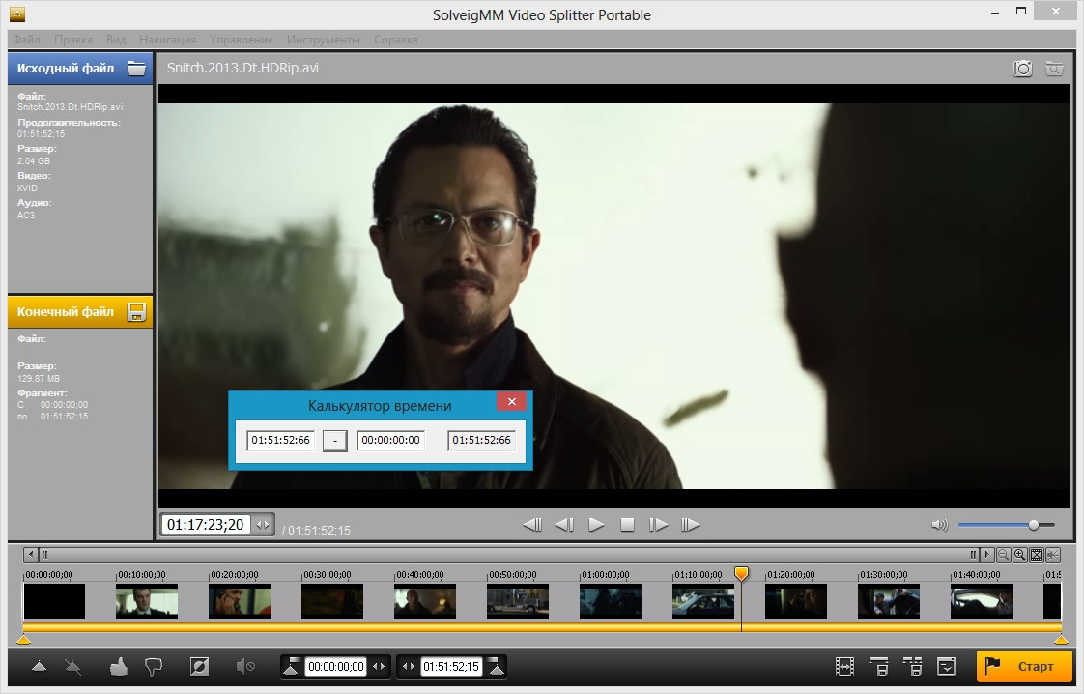Image resolution: width=1084 pixels, height=694 pixels.
Task: Select the thumbnail at 01:10:00;00
Action: (x=703, y=600)
